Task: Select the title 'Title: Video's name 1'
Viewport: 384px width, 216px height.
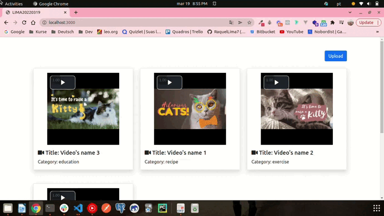Action: 179,153
